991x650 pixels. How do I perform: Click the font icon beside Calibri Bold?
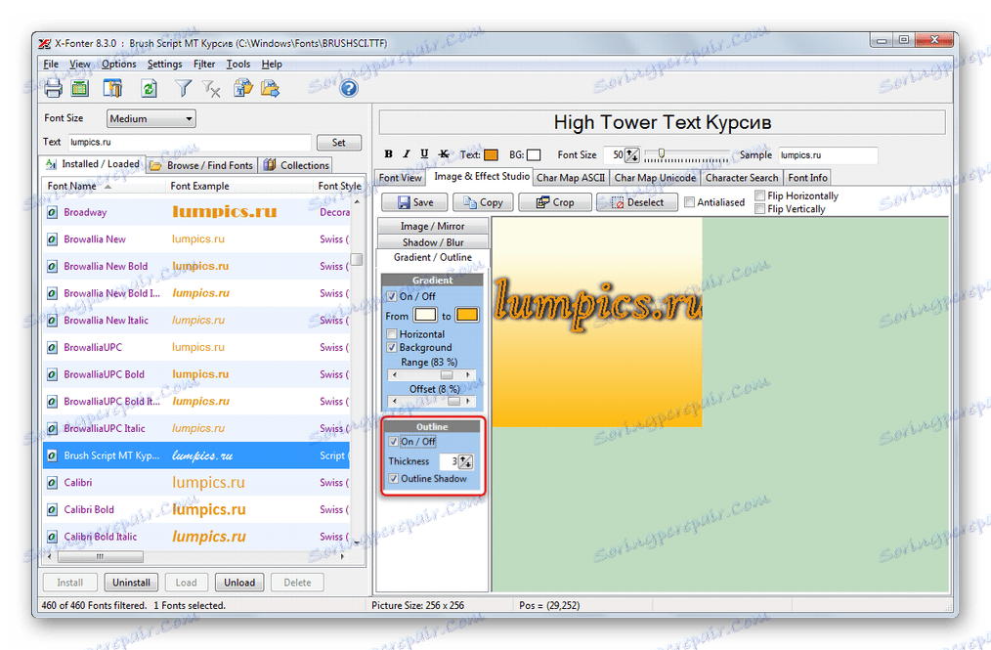click(x=53, y=509)
